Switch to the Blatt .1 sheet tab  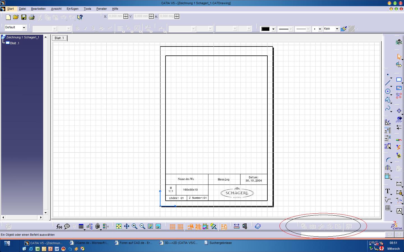point(59,38)
